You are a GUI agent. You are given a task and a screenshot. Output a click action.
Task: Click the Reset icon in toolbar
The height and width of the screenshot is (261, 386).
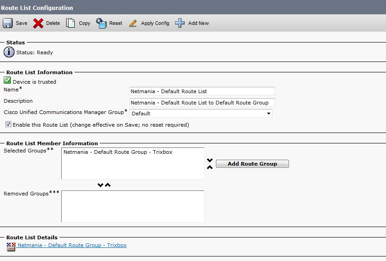[101, 23]
